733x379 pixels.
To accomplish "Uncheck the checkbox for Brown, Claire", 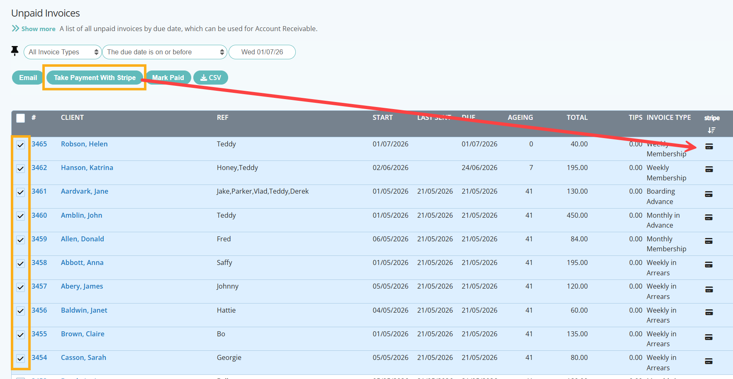I will 20,335.
